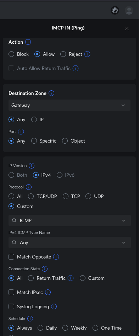Expand the Gateway destination zone dropdown

[69, 105]
